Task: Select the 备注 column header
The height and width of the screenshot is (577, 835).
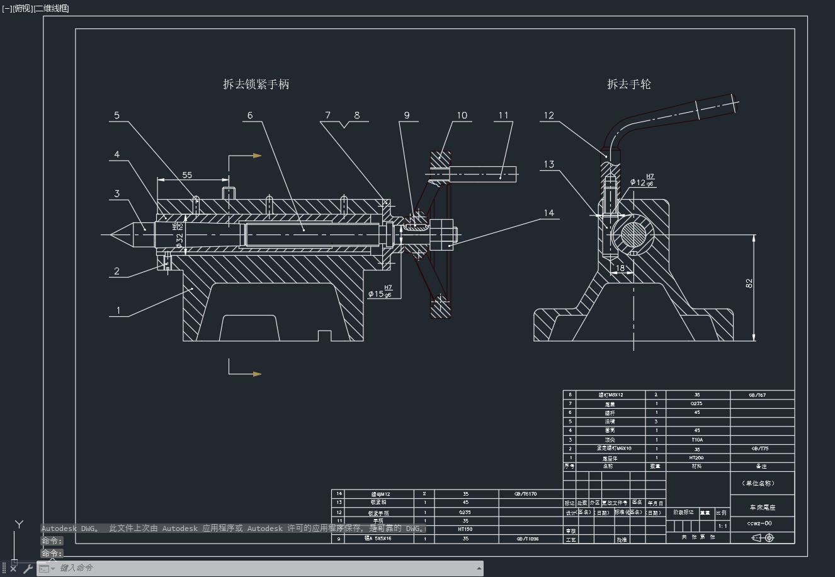Action: pos(762,467)
